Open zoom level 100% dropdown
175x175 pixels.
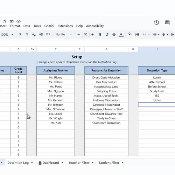(x=7, y=35)
